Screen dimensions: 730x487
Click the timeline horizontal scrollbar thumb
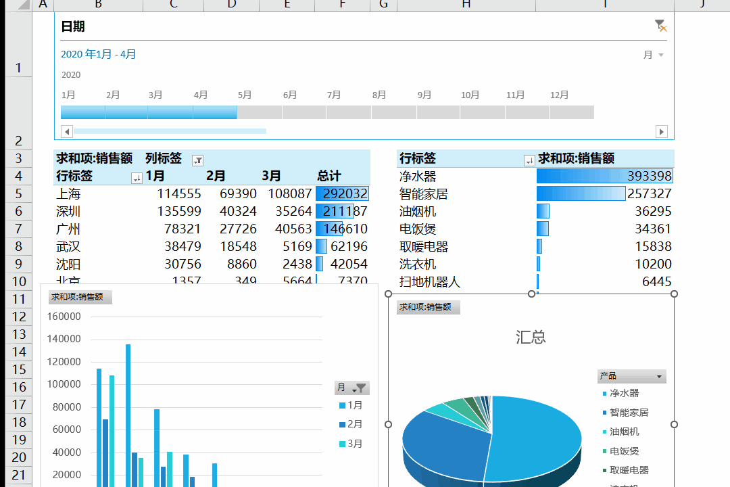(169, 131)
